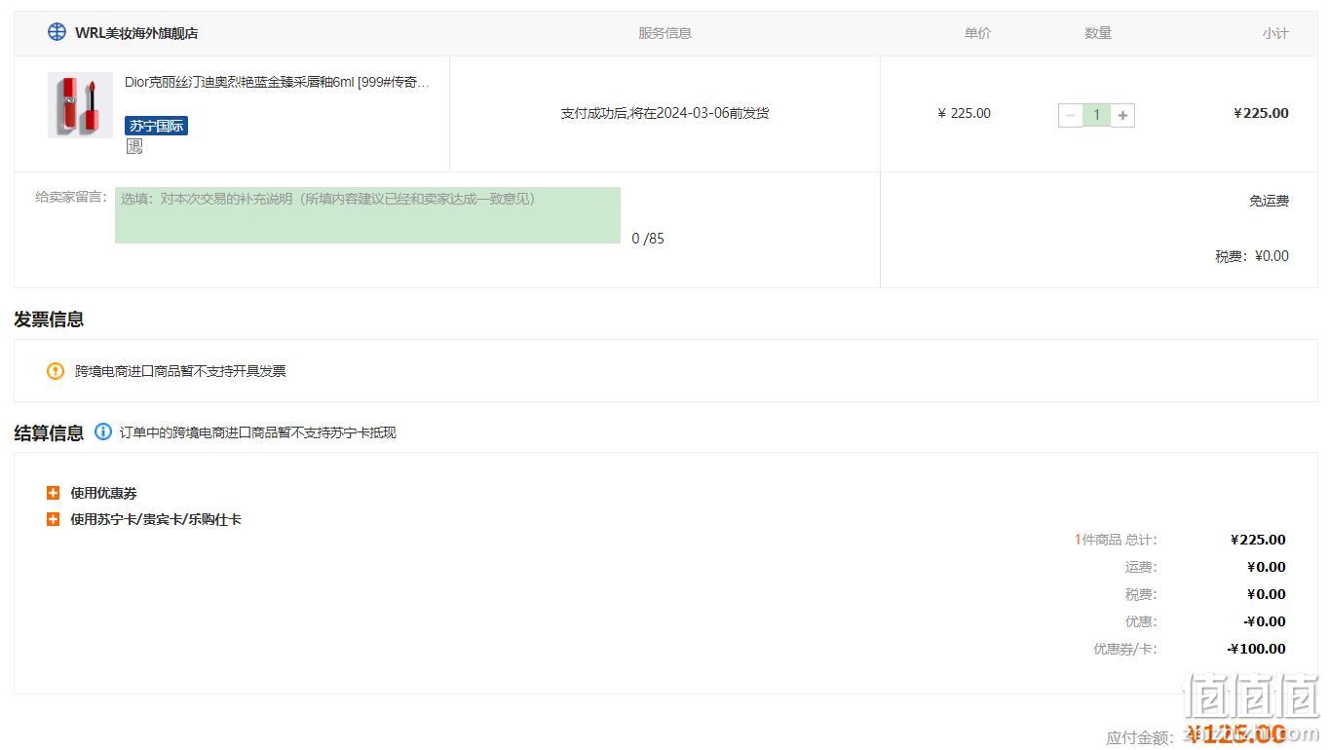This screenshot has height=750, width=1328.
Task: Click the 单价 column header
Action: point(977,33)
